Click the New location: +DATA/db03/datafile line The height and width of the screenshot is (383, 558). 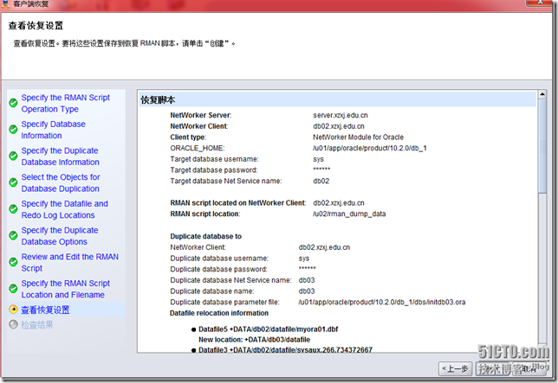(254, 340)
